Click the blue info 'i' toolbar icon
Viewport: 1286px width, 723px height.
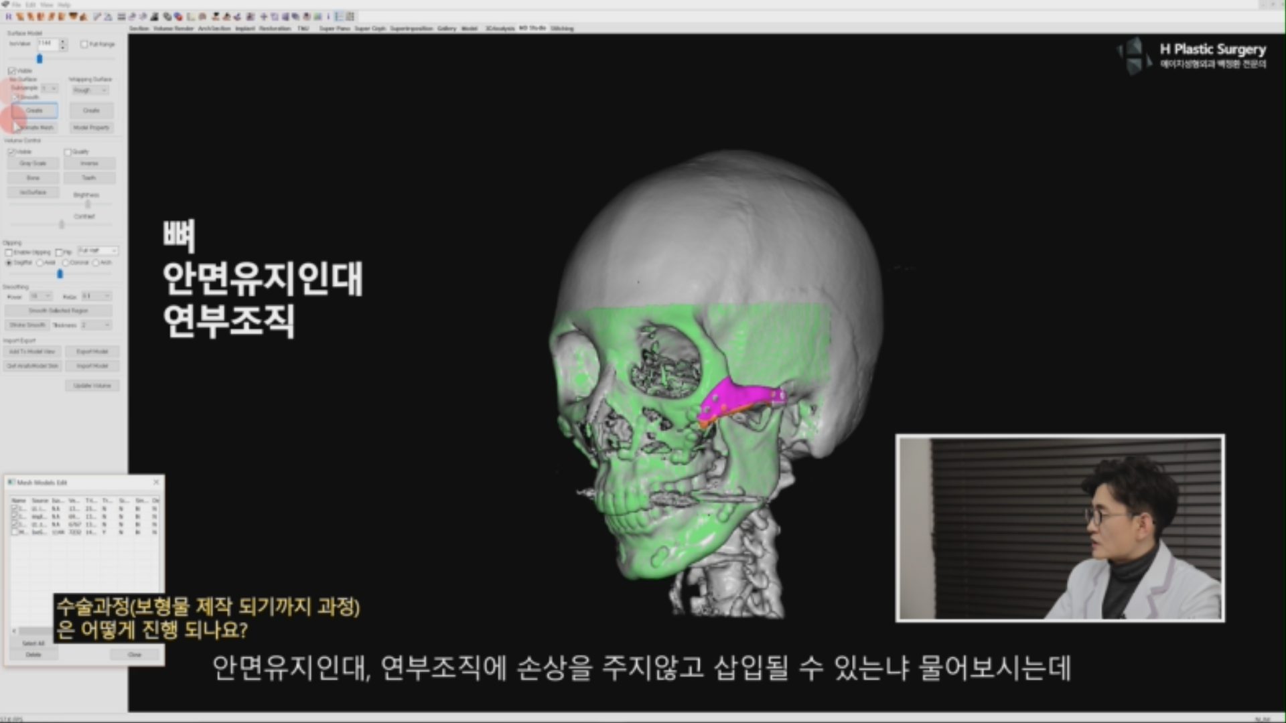328,17
